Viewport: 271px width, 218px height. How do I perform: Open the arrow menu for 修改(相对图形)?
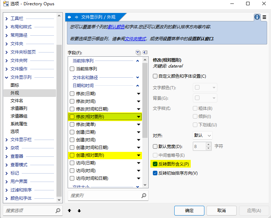tap(138, 117)
